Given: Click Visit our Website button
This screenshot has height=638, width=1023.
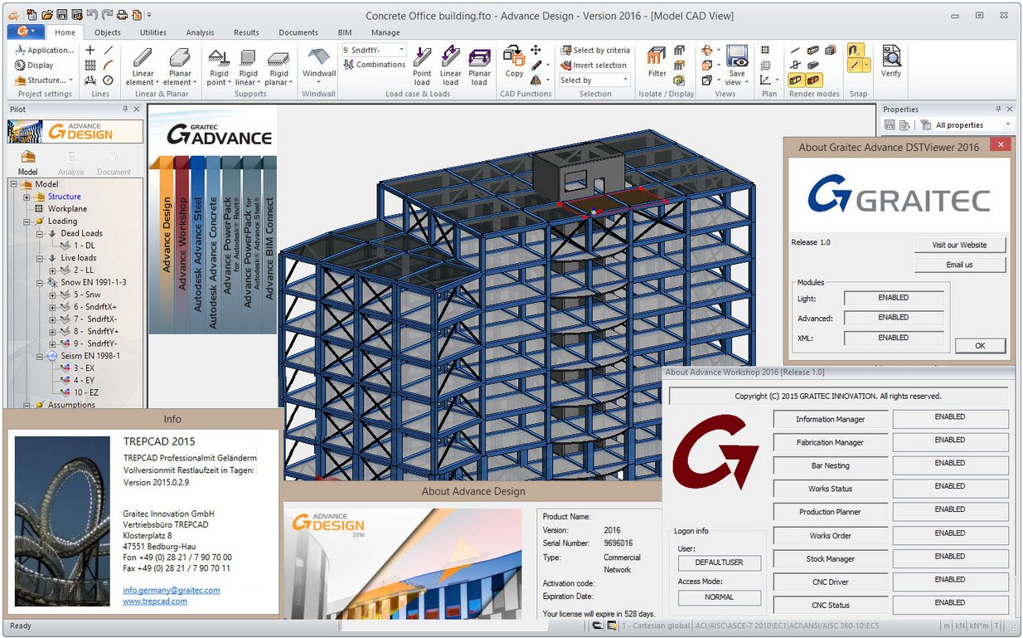Looking at the screenshot, I should click(x=960, y=245).
